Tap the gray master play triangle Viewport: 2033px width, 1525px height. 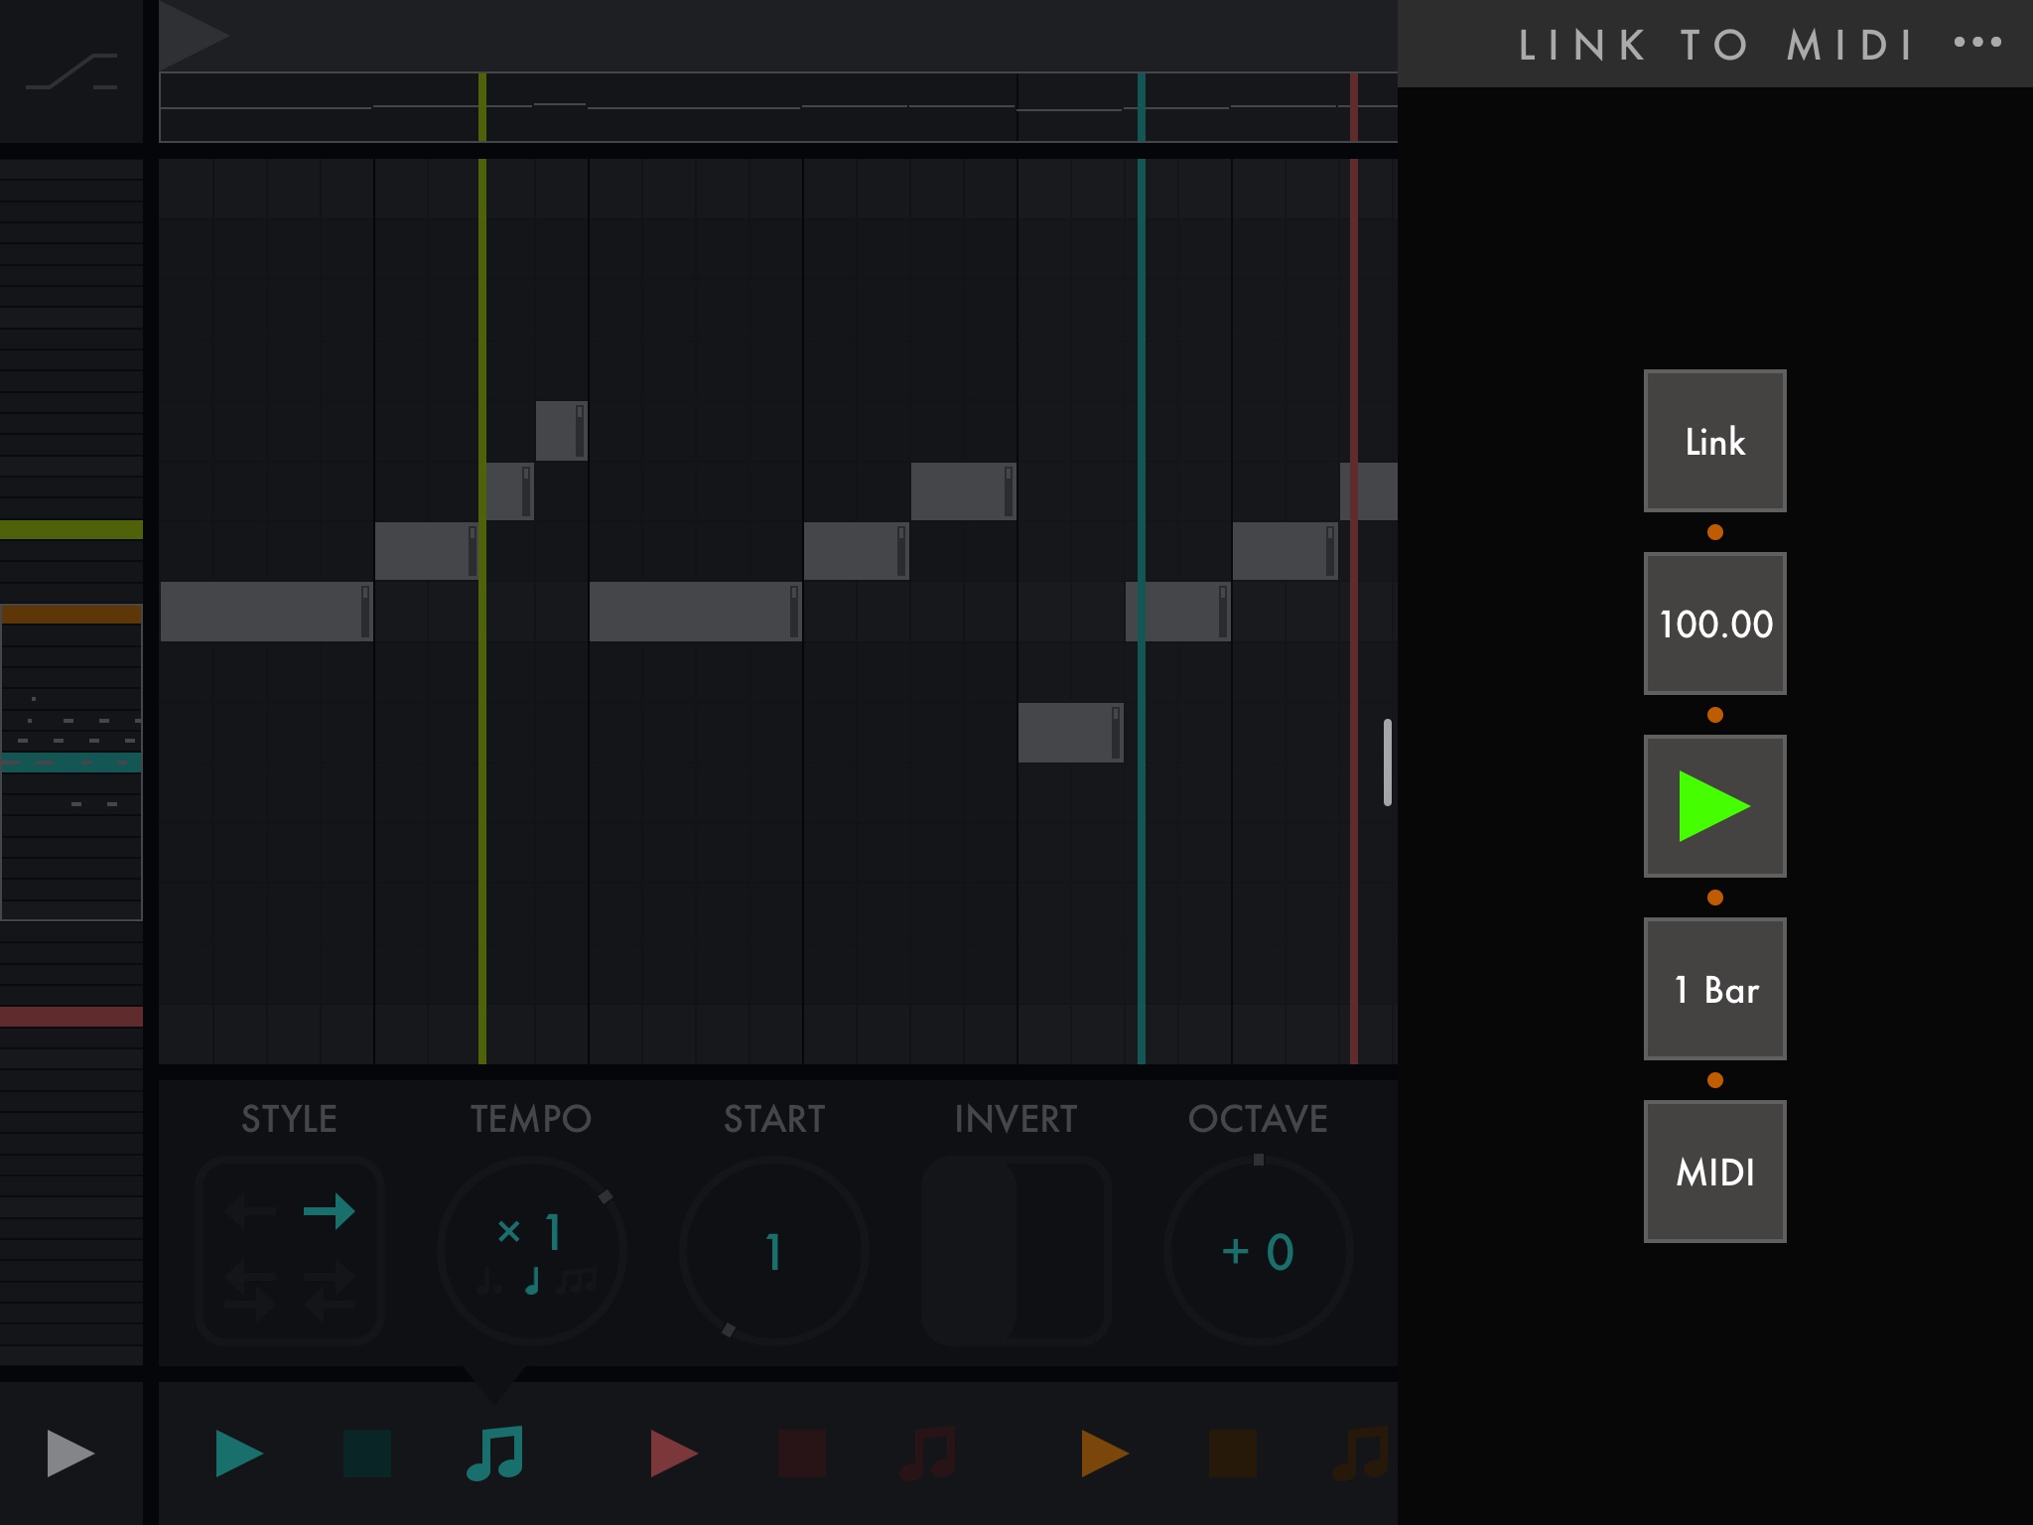[69, 1454]
